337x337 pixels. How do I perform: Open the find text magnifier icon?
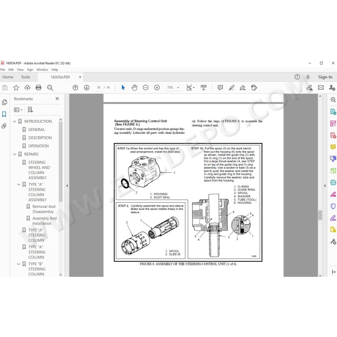[50, 88]
